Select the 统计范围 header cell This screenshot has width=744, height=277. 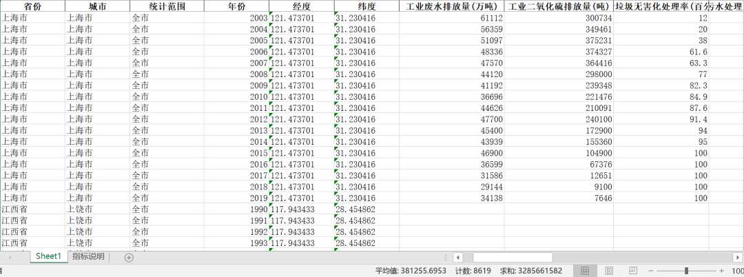(x=167, y=6)
